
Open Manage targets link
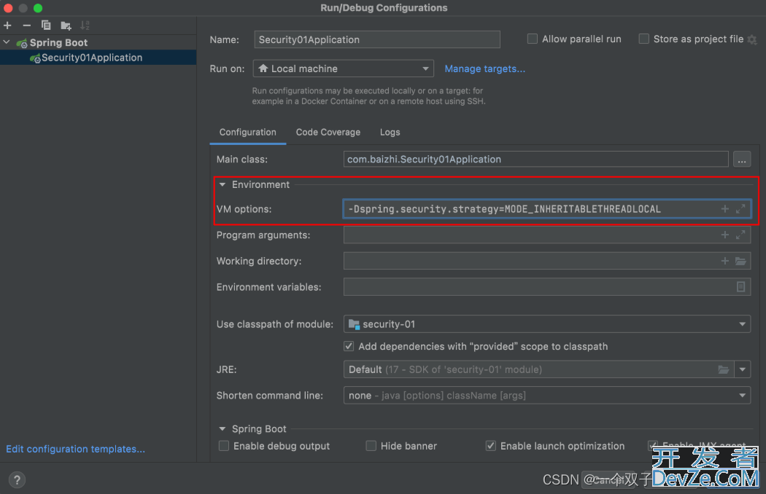484,68
